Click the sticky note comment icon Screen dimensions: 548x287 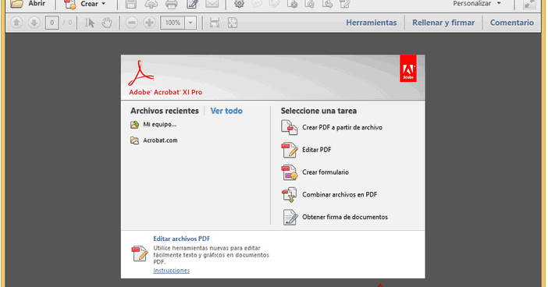pyautogui.click(x=257, y=4)
